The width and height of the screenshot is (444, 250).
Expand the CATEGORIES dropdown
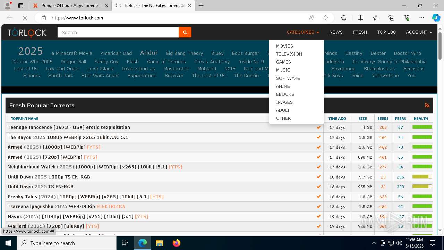pos(303,32)
